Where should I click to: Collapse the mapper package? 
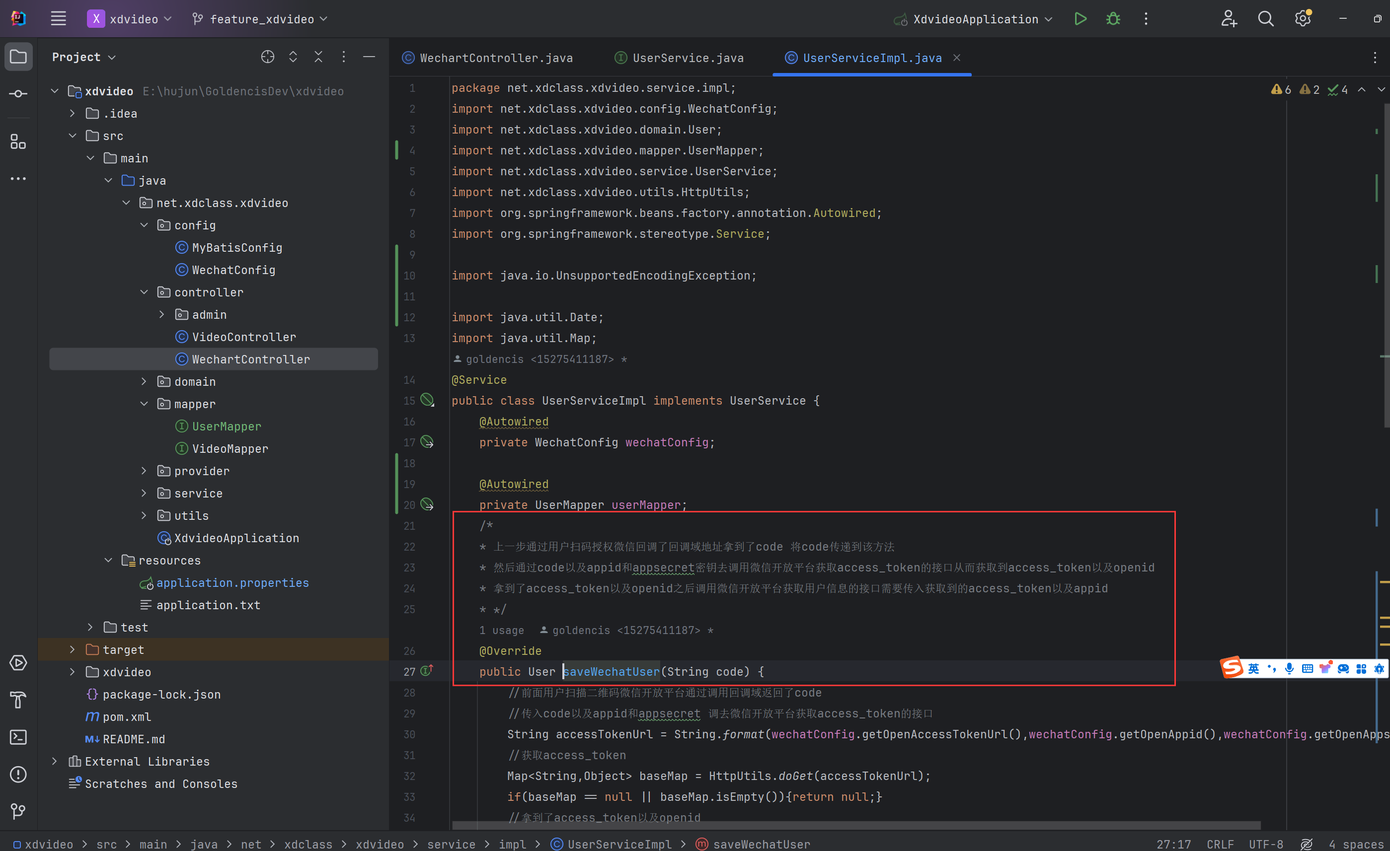(144, 404)
